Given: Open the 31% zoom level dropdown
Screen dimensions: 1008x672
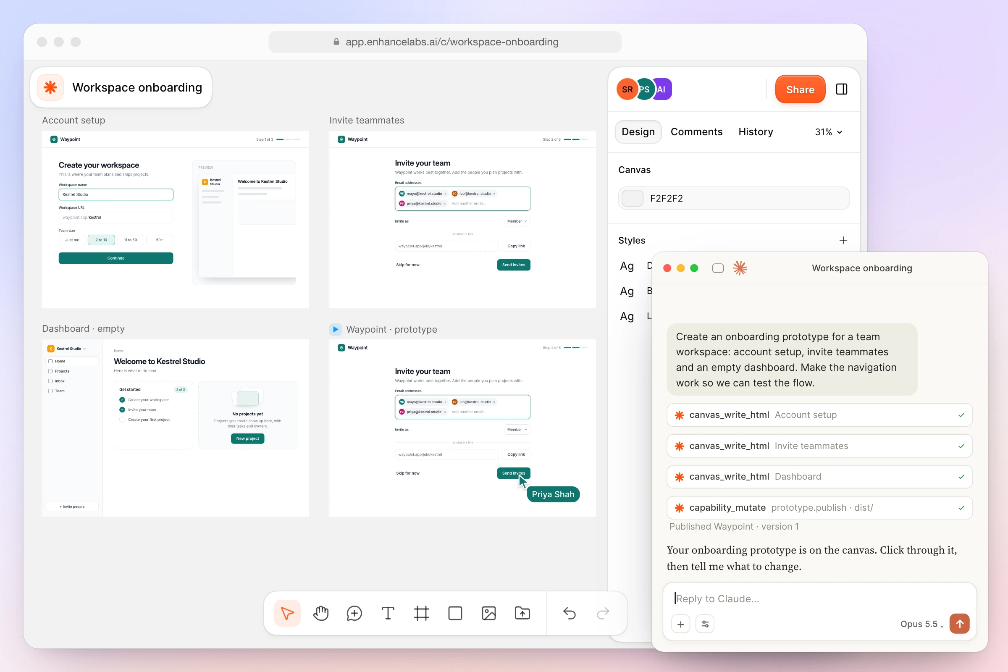Looking at the screenshot, I should pyautogui.click(x=828, y=132).
